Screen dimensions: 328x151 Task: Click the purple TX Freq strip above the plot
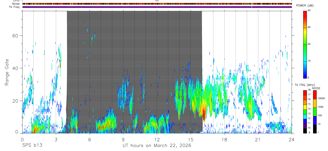point(157,7)
